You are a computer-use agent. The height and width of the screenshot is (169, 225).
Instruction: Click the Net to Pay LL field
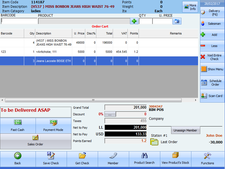[126, 127]
